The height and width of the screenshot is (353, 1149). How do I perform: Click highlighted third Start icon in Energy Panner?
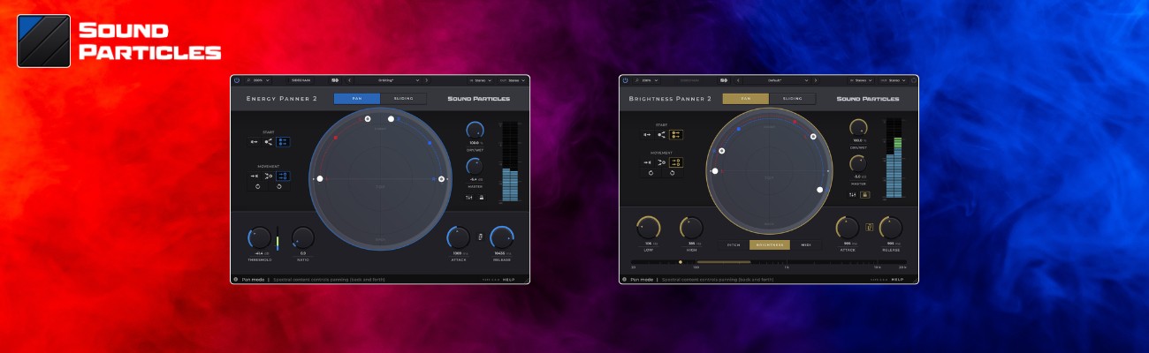coord(283,142)
